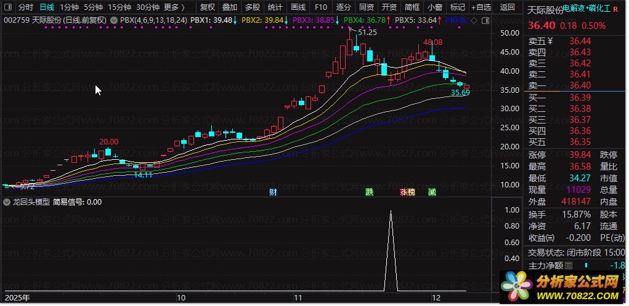Click the 外盘 value 418147
The height and width of the screenshot is (306, 629).
click(x=575, y=202)
